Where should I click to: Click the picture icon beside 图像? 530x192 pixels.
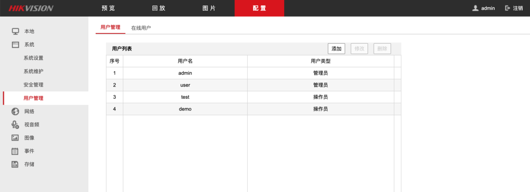pyautogui.click(x=15, y=138)
